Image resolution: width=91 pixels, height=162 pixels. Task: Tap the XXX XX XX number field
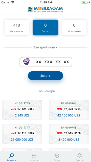(x=57, y=62)
